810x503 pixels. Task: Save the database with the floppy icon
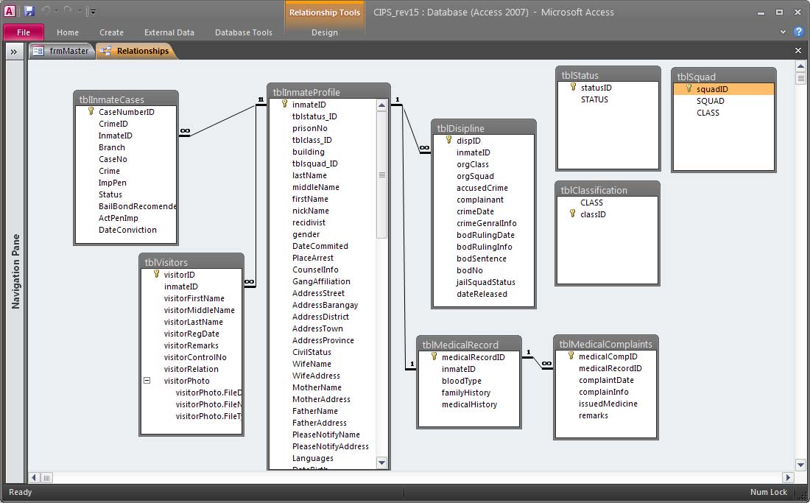pyautogui.click(x=29, y=11)
